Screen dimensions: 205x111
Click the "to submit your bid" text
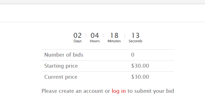click(x=150, y=91)
